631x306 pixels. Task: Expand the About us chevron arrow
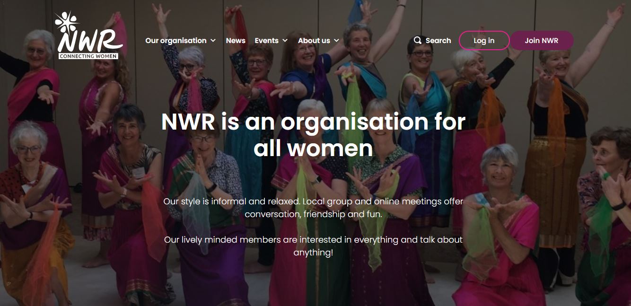pos(337,41)
